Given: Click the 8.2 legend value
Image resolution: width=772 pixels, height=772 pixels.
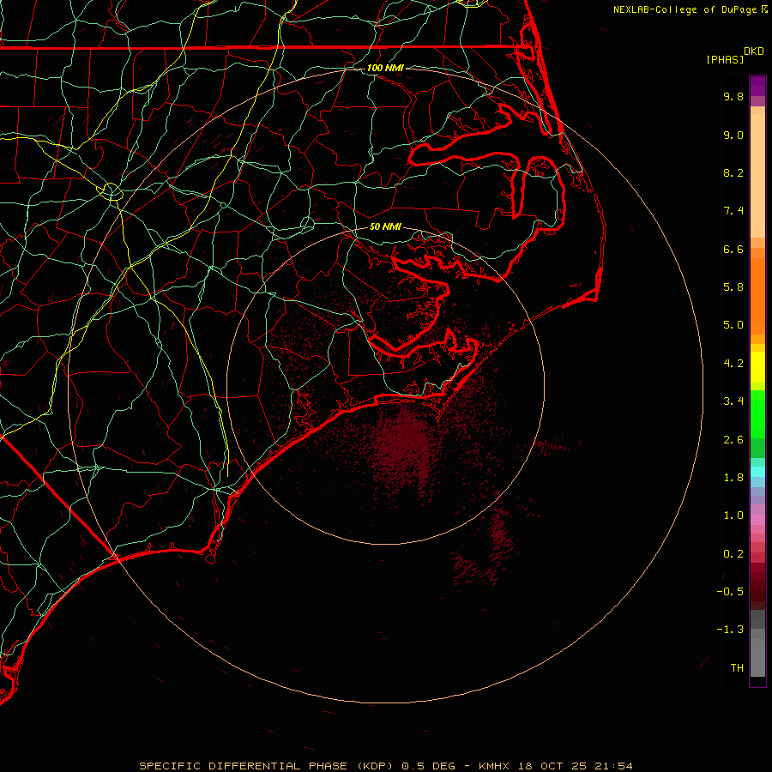Looking at the screenshot, I should 733,172.
